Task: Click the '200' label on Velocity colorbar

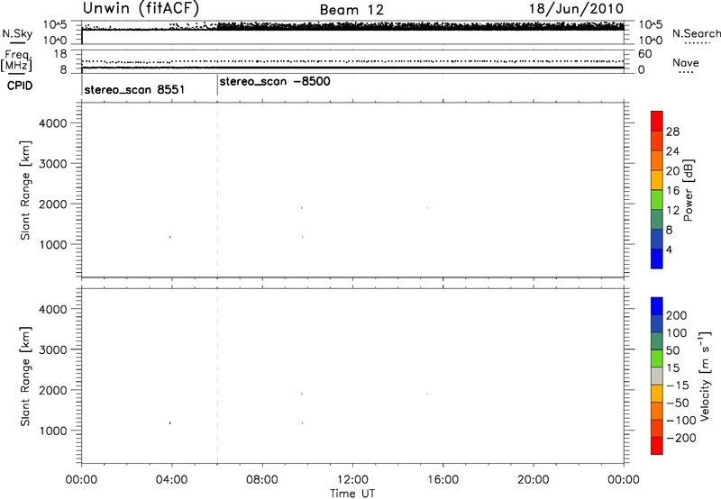Action: pos(677,315)
